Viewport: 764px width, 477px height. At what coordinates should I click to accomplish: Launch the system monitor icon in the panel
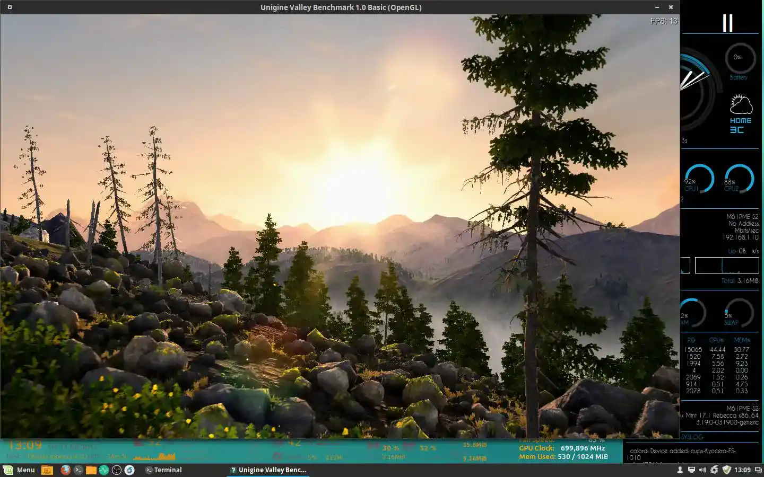[x=103, y=470]
